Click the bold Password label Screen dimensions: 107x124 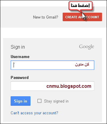tap(20, 77)
